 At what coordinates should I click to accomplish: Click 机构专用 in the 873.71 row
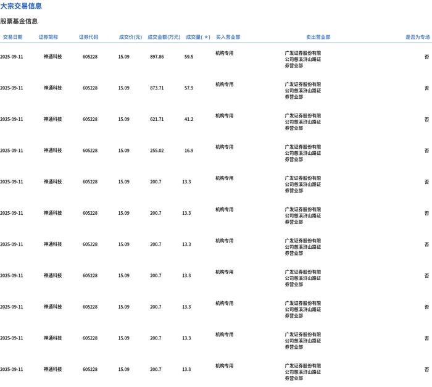[x=224, y=85]
